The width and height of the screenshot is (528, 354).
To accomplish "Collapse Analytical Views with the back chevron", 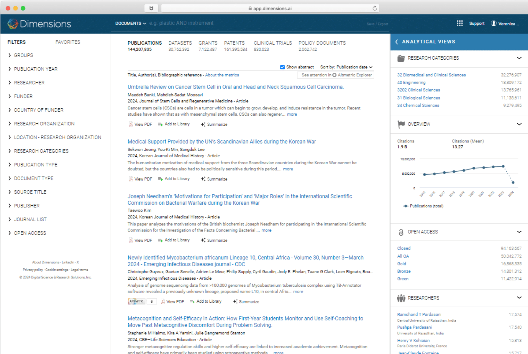I will [397, 42].
